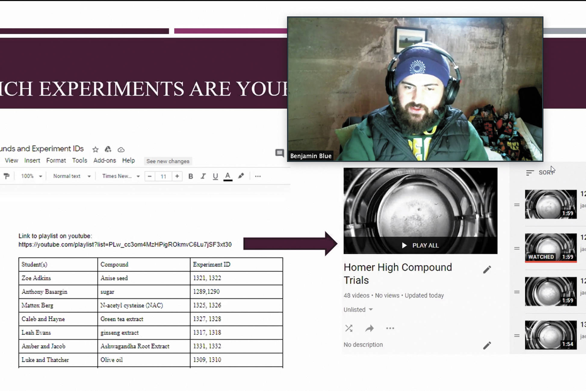Click the first video thumbnail in playlist

(x=550, y=204)
